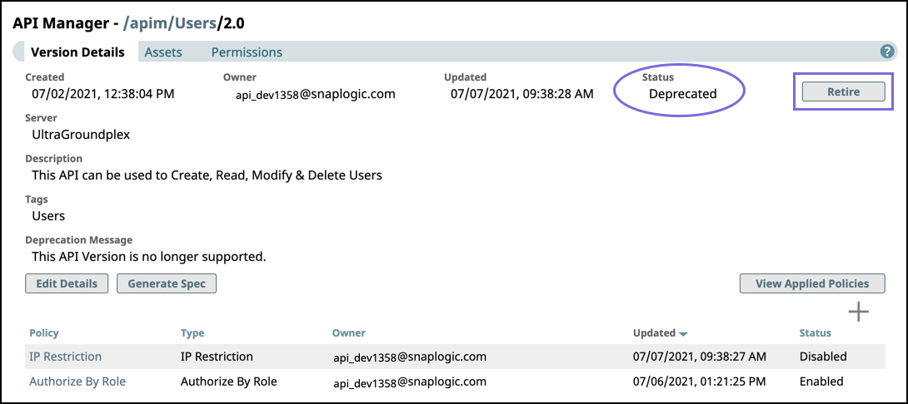Sort policies by the Updated arrow
Screen dimensions: 908x404
click(x=683, y=334)
